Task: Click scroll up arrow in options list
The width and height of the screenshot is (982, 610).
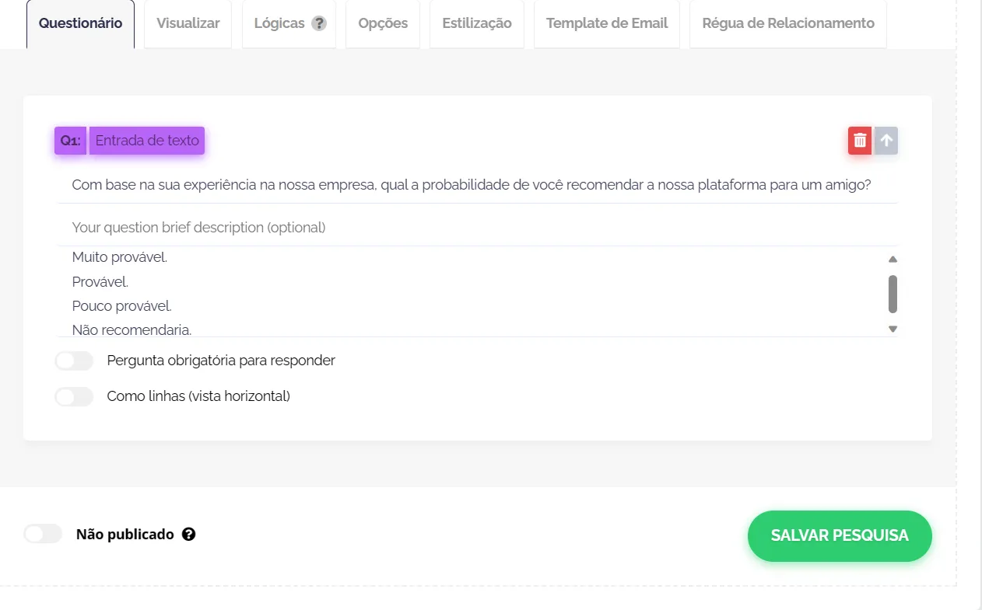Action: 893,260
